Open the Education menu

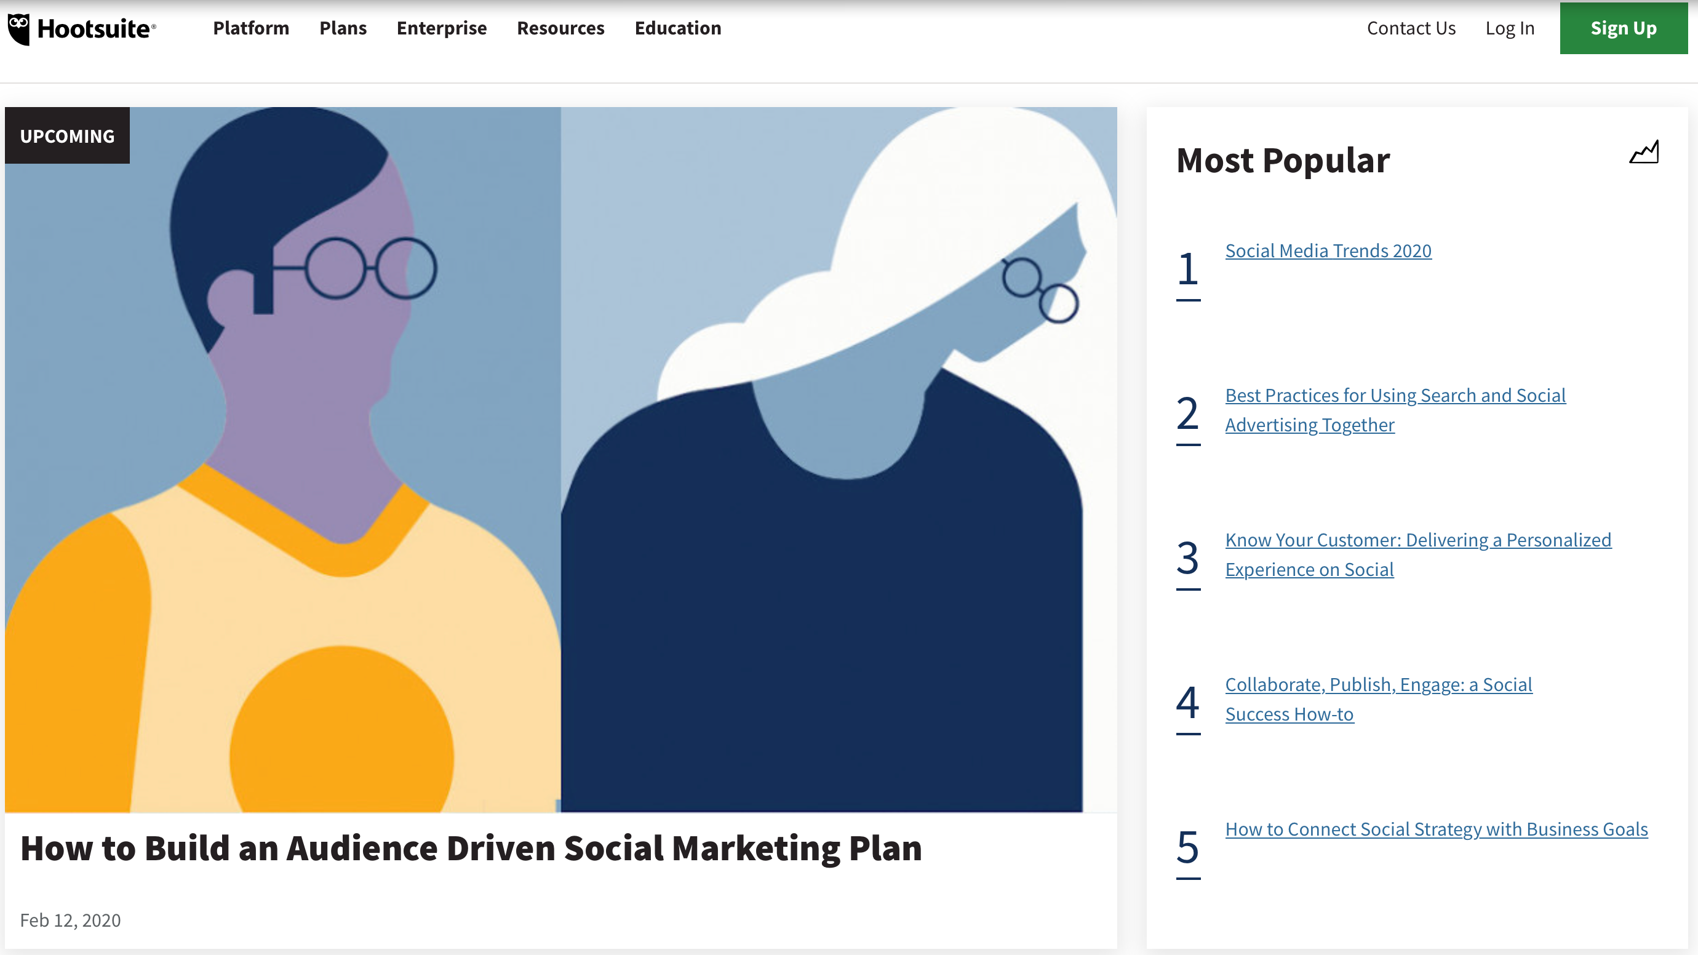[677, 28]
